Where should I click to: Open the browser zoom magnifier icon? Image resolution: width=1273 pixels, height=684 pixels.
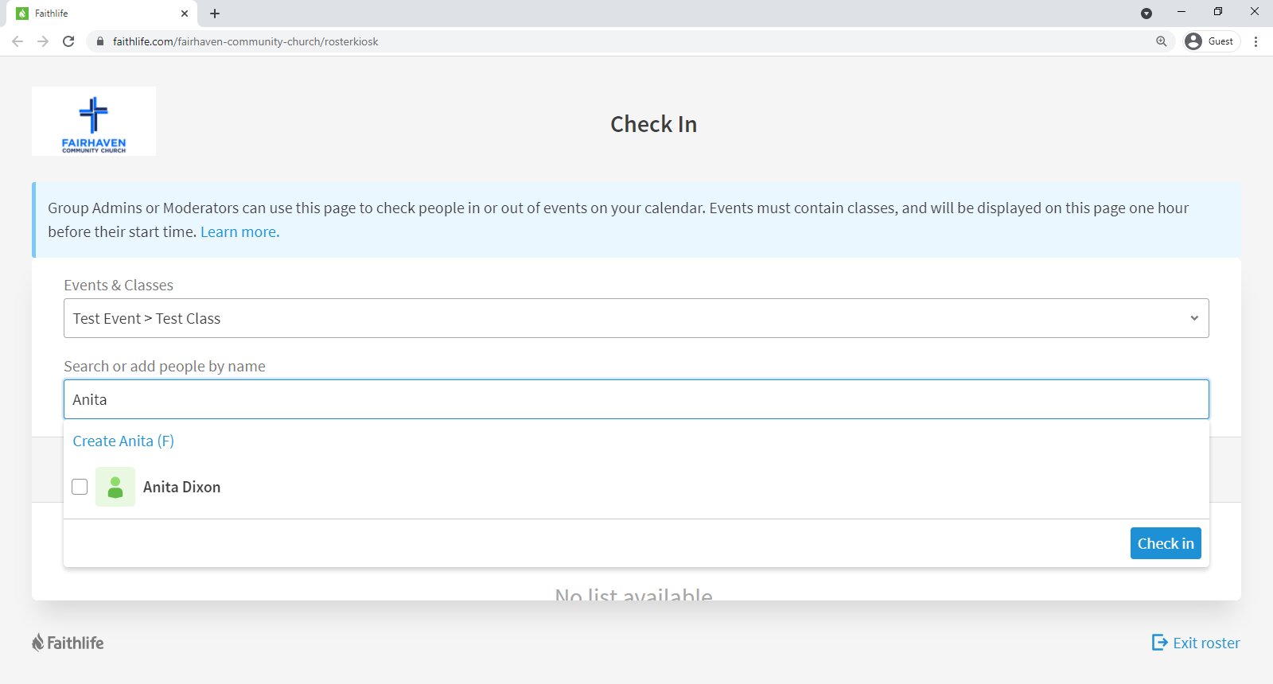click(x=1162, y=41)
